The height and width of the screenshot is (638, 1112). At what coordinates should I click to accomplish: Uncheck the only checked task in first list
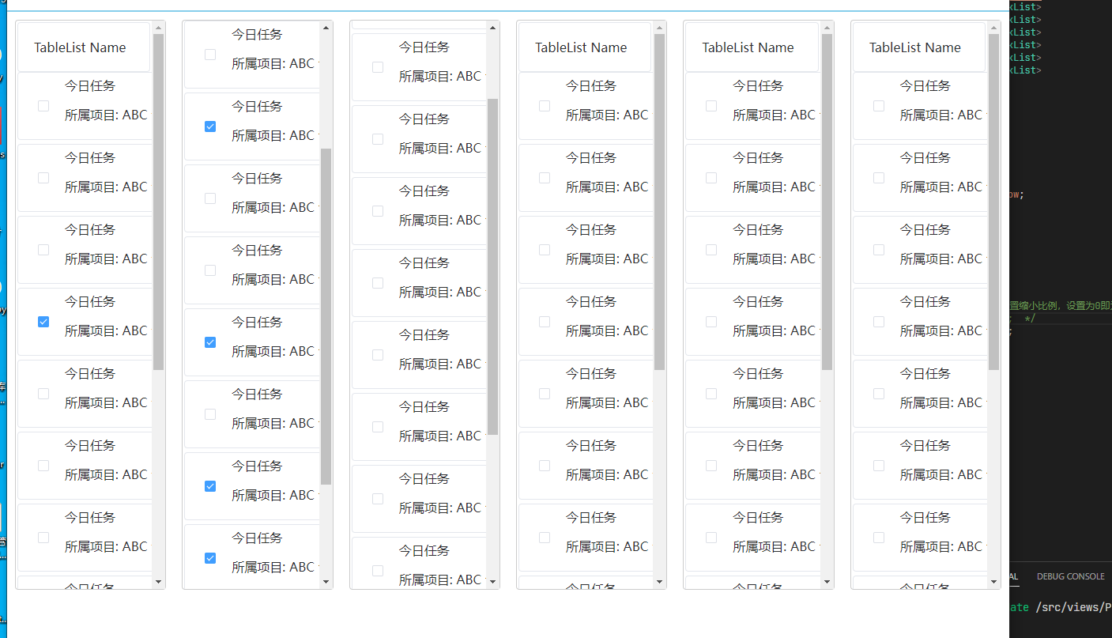[x=43, y=322]
